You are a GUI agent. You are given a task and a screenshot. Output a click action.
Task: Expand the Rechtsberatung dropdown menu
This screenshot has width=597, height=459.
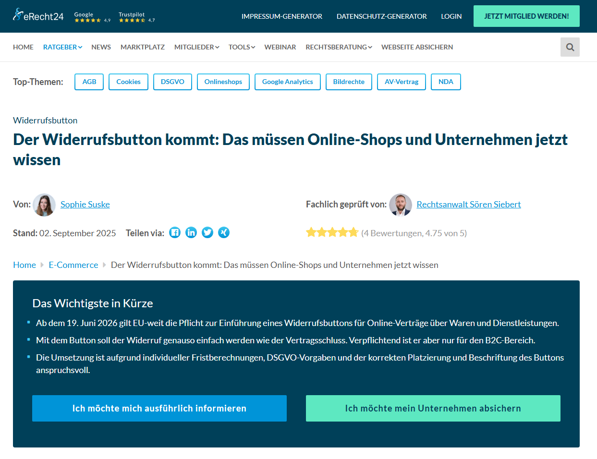click(x=339, y=47)
